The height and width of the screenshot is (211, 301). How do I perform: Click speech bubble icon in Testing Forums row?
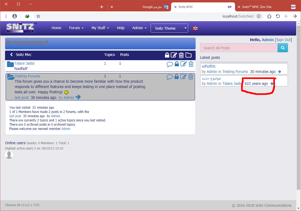(x=170, y=77)
